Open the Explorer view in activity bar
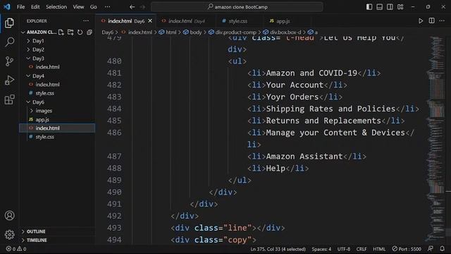 (x=9, y=23)
